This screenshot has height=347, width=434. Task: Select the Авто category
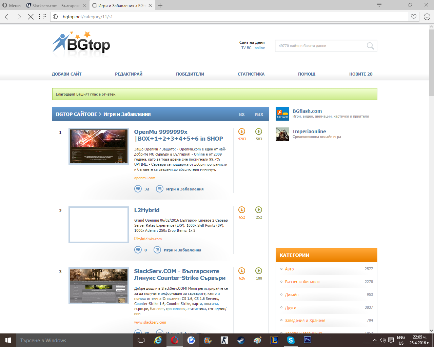pyautogui.click(x=290, y=269)
